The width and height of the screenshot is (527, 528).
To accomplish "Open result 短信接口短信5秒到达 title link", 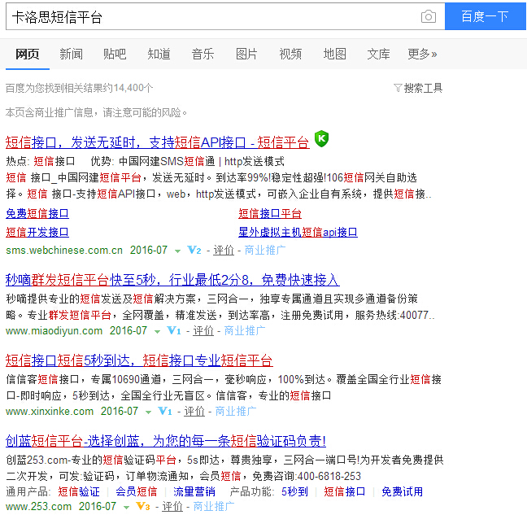I will coord(139,360).
